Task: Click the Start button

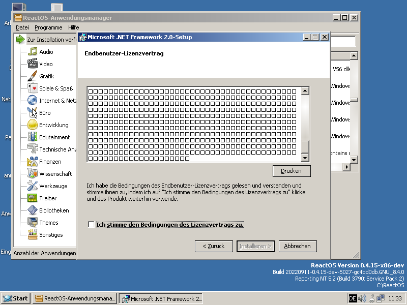Action: [16, 298]
